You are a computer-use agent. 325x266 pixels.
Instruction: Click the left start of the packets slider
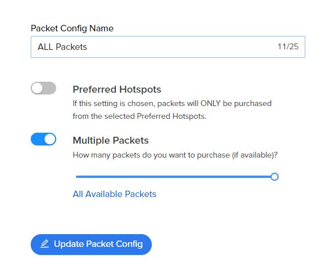click(x=76, y=177)
